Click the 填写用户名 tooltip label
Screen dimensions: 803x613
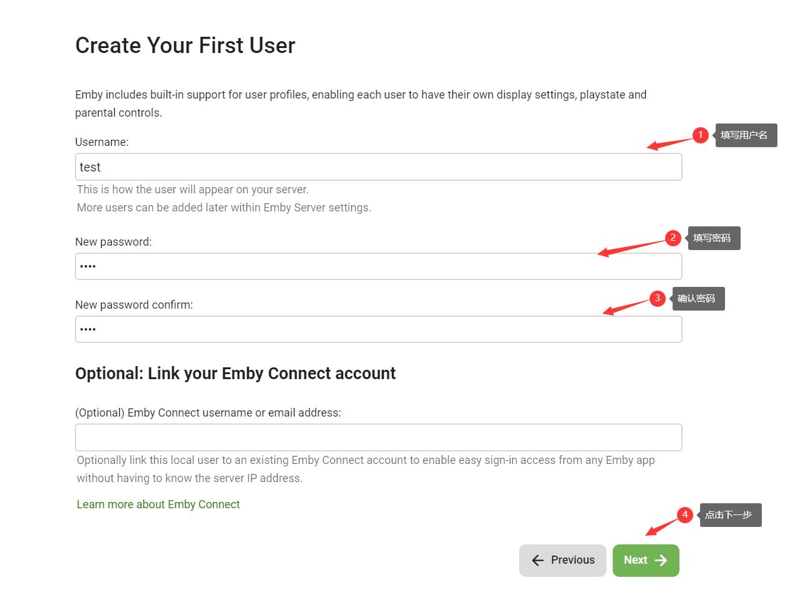pyautogui.click(x=745, y=135)
